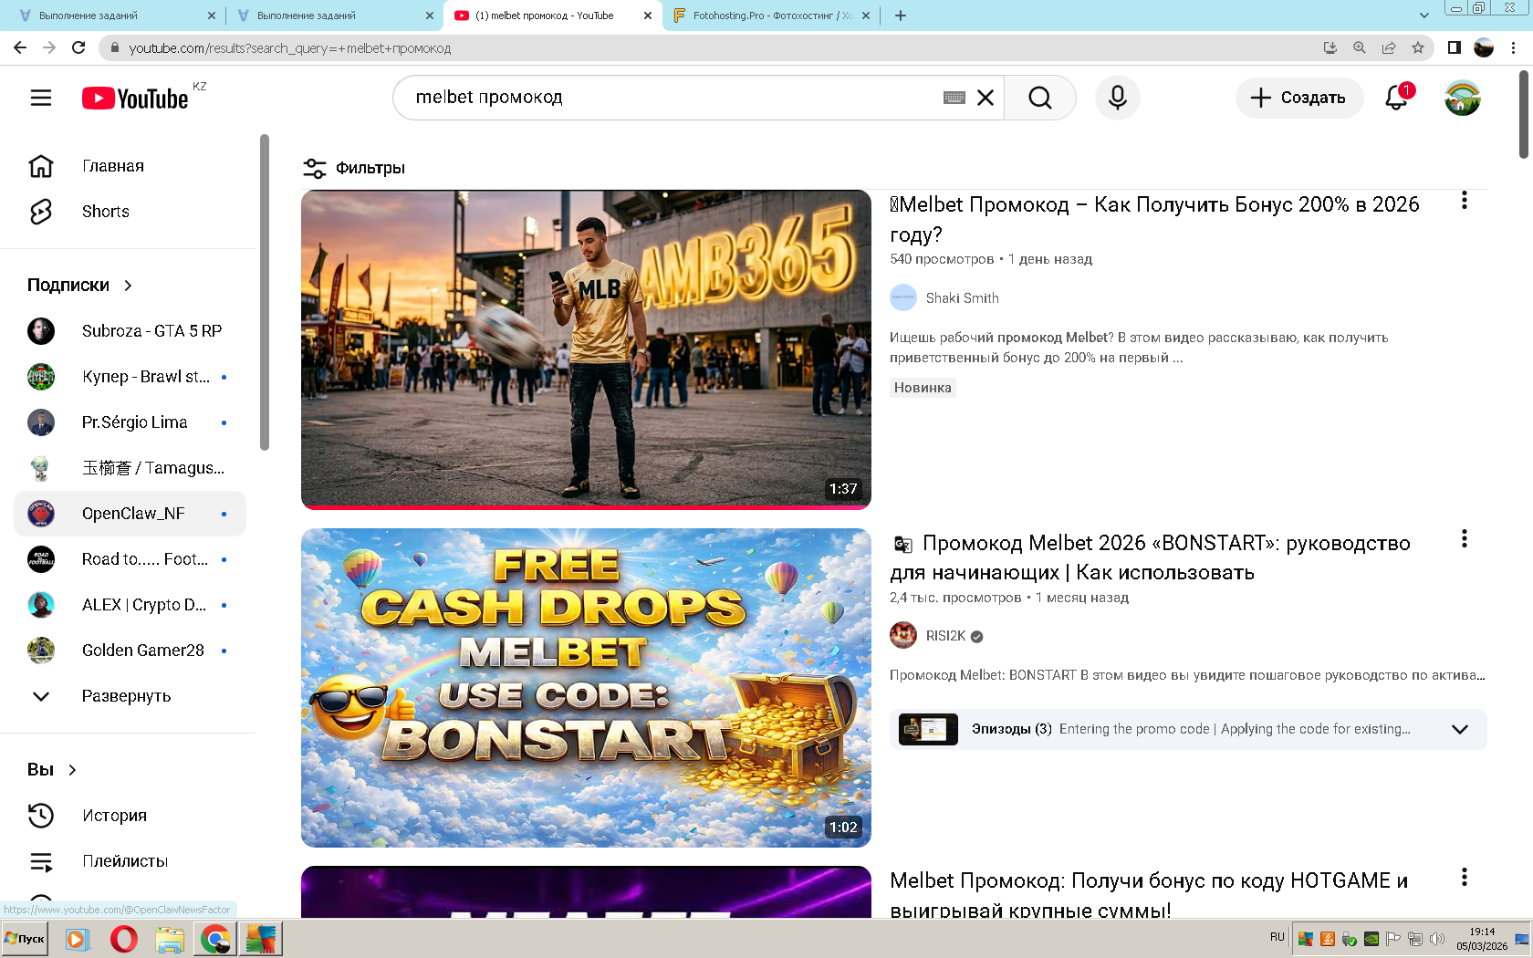Open the YouTube guide hamburger menu

pos(41,98)
